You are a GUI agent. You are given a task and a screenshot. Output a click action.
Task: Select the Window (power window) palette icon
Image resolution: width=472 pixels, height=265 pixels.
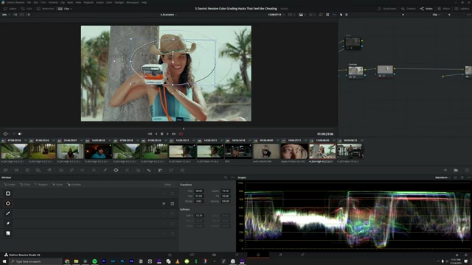tap(116, 170)
